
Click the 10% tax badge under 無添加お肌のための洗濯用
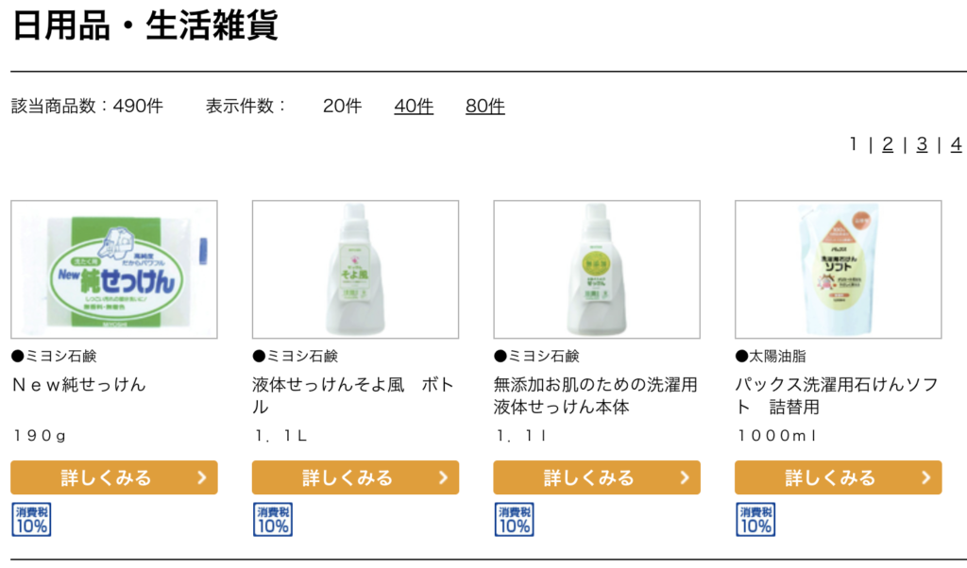(515, 519)
